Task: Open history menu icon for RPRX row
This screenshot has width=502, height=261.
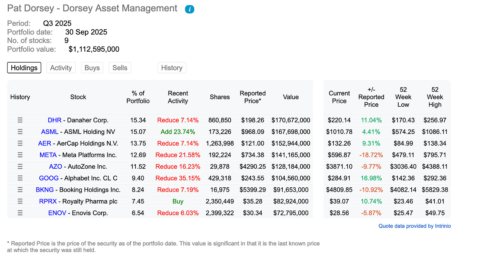Action: pyautogui.click(x=20, y=201)
